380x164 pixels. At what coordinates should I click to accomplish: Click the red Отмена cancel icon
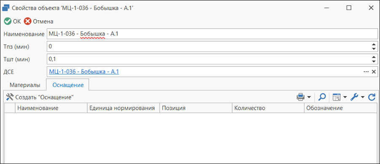pos(28,21)
